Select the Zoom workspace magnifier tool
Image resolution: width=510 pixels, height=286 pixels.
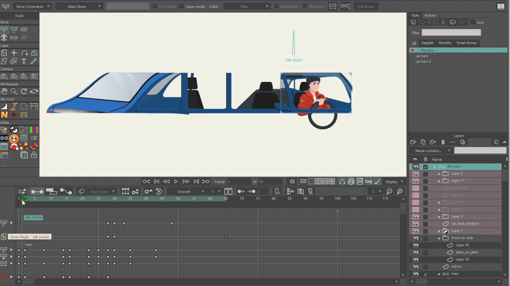[14, 91]
